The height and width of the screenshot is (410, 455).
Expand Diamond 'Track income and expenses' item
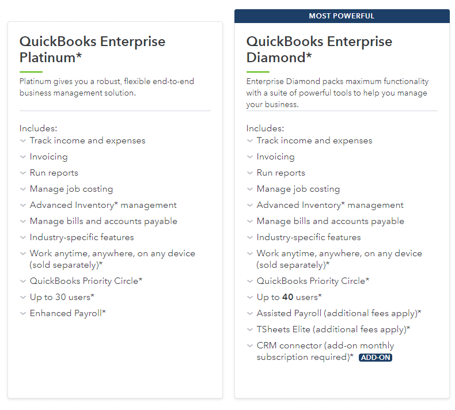coord(250,141)
